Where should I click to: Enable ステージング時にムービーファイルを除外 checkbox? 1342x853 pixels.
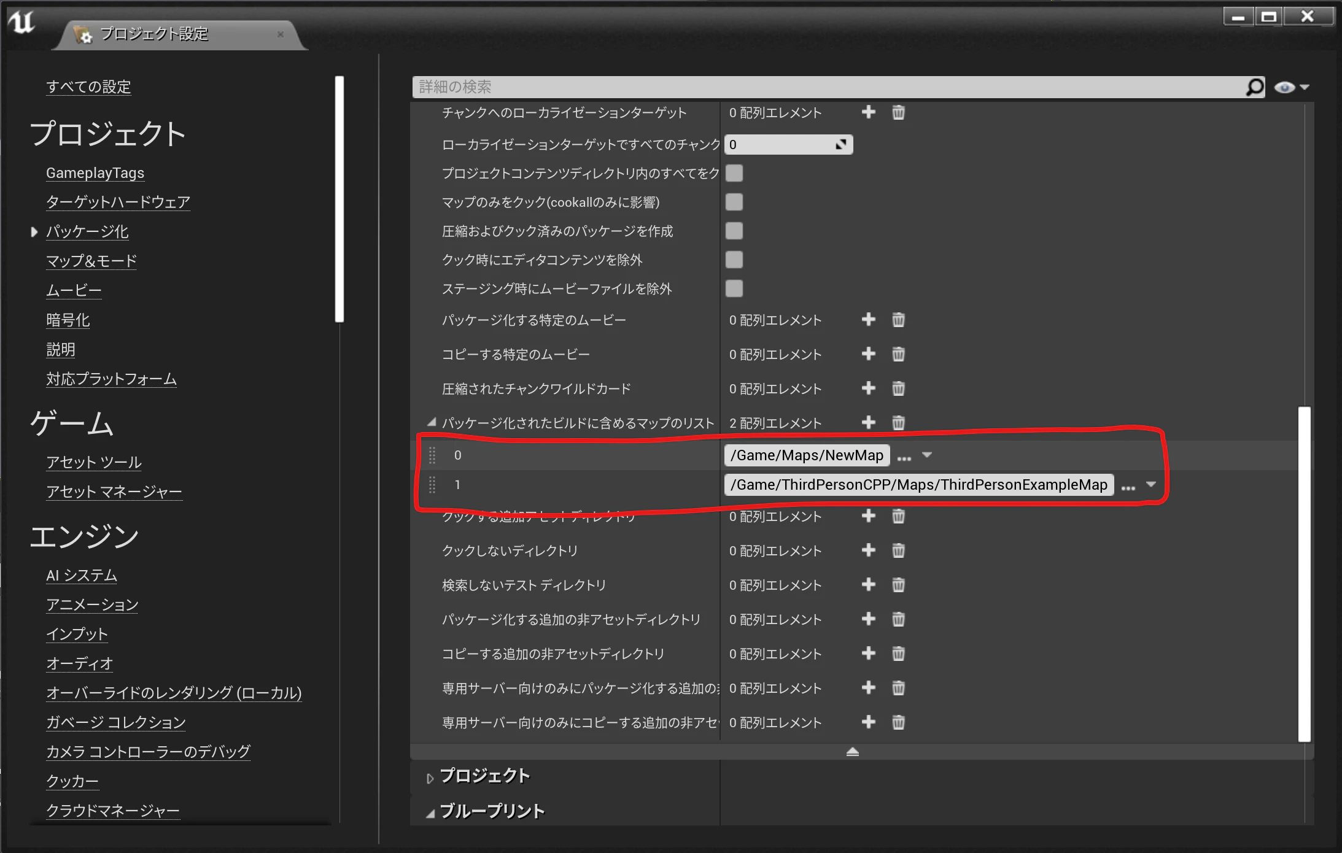[734, 288]
